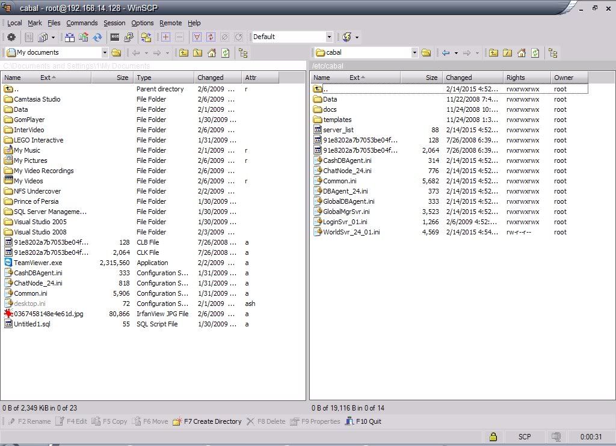Open the My documents drive dropdown
Screen dimensions: 616x446
click(x=105, y=53)
